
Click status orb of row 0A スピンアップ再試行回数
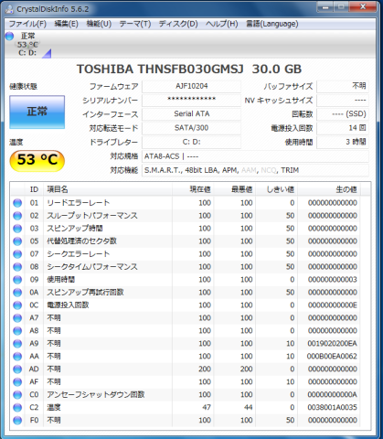pos(17,293)
